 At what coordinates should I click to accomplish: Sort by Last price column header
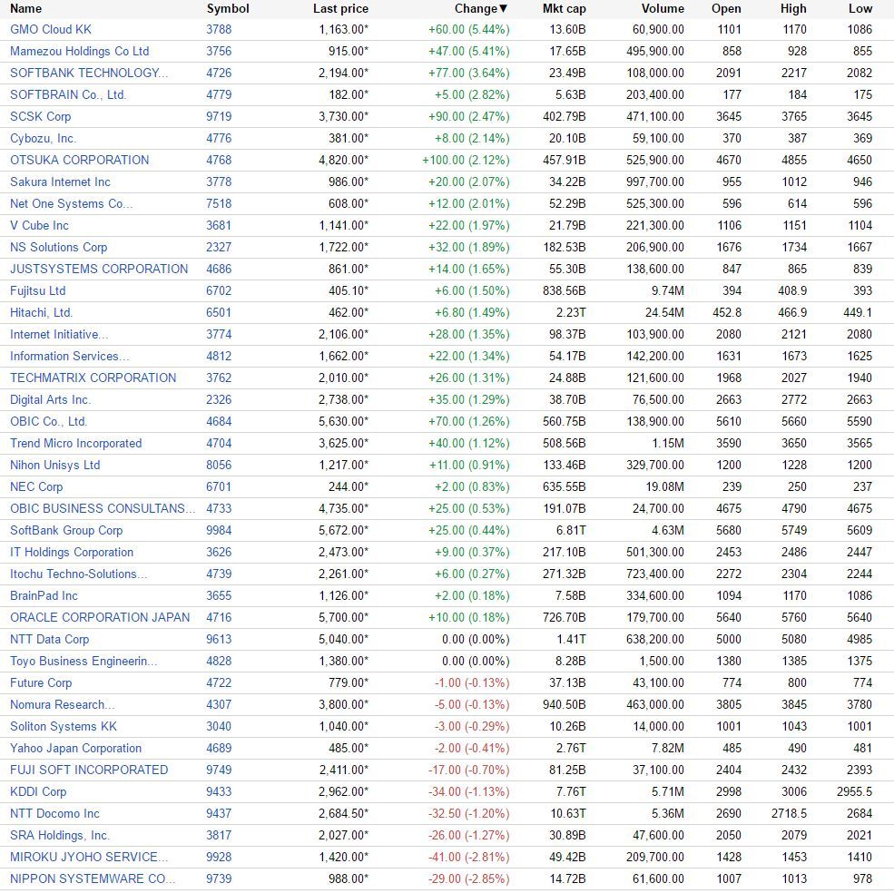tap(340, 8)
